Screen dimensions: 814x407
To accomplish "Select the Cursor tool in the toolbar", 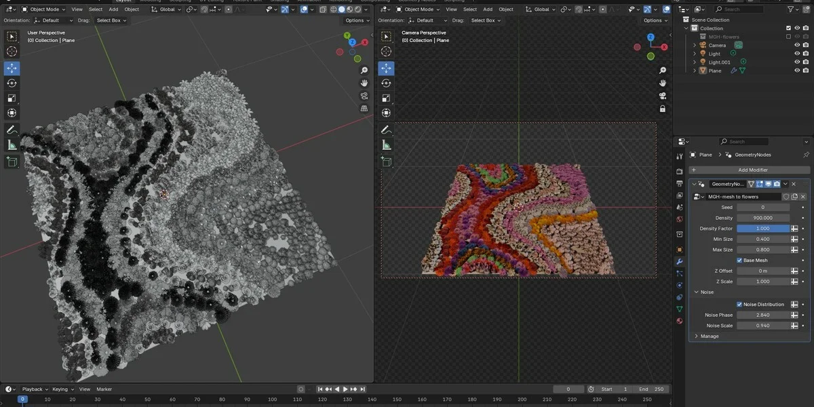I will (12, 52).
